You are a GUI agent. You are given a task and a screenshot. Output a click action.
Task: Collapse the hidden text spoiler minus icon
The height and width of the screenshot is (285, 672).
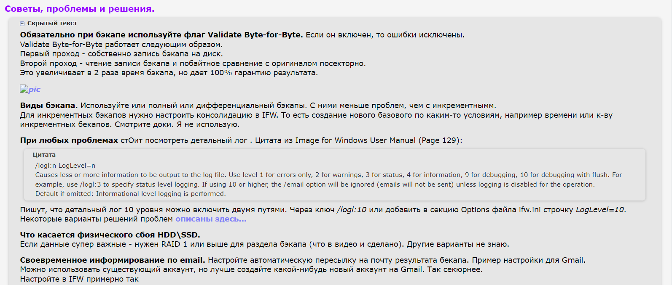pyautogui.click(x=22, y=24)
